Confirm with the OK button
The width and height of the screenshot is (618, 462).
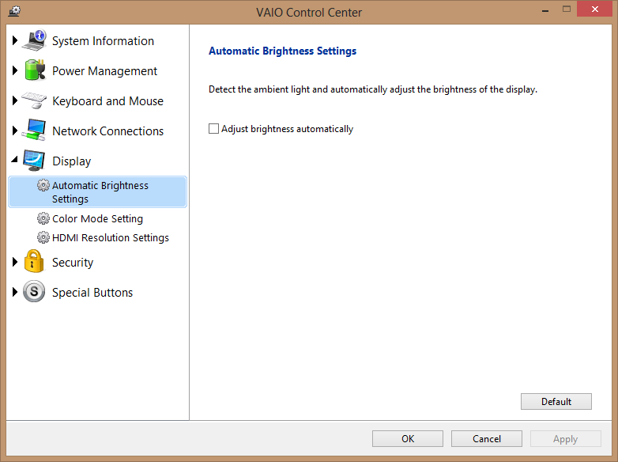408,439
